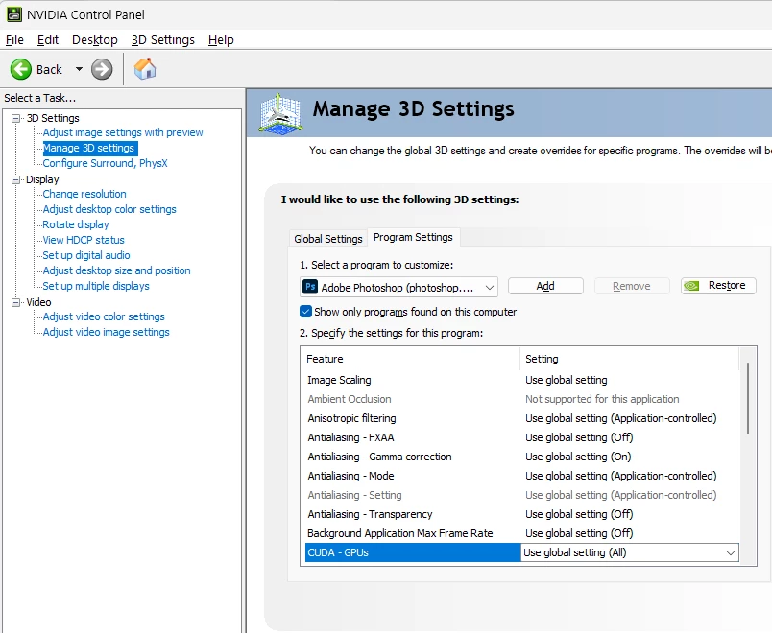Click the settings list vertical scrollbar
The image size is (772, 633).
coord(748,399)
